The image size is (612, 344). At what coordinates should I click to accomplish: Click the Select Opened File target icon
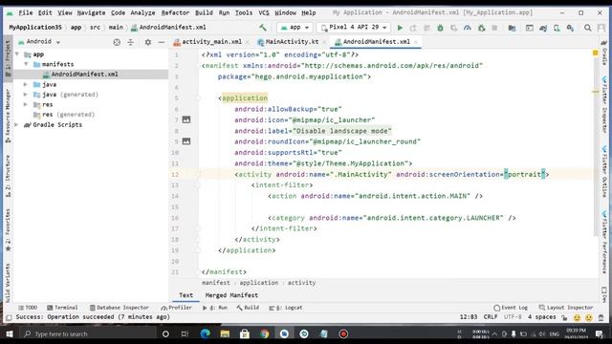tap(117, 42)
